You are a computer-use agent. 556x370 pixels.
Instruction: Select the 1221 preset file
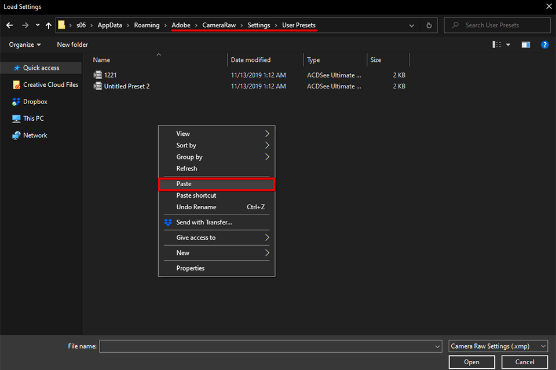coord(110,75)
